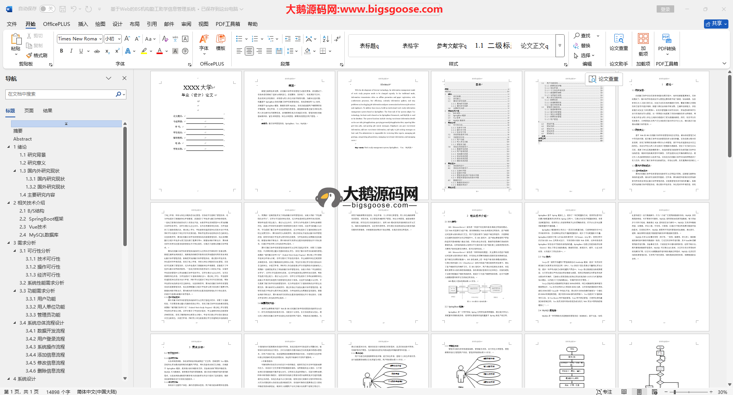Open the 布局 ribbon tab
Image resolution: width=733 pixels, height=395 pixels.
click(134, 24)
